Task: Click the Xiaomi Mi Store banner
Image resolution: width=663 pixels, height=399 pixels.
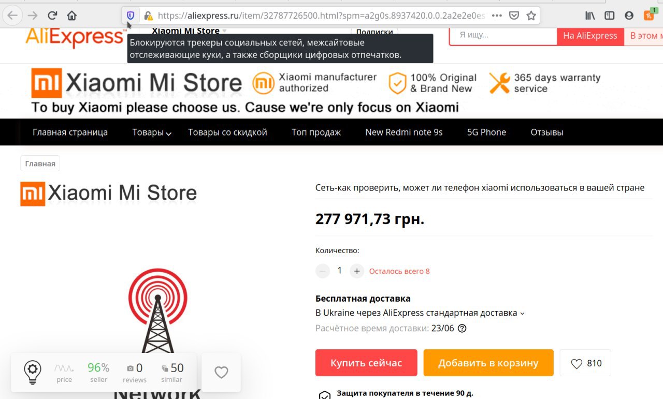Action: pyautogui.click(x=331, y=91)
